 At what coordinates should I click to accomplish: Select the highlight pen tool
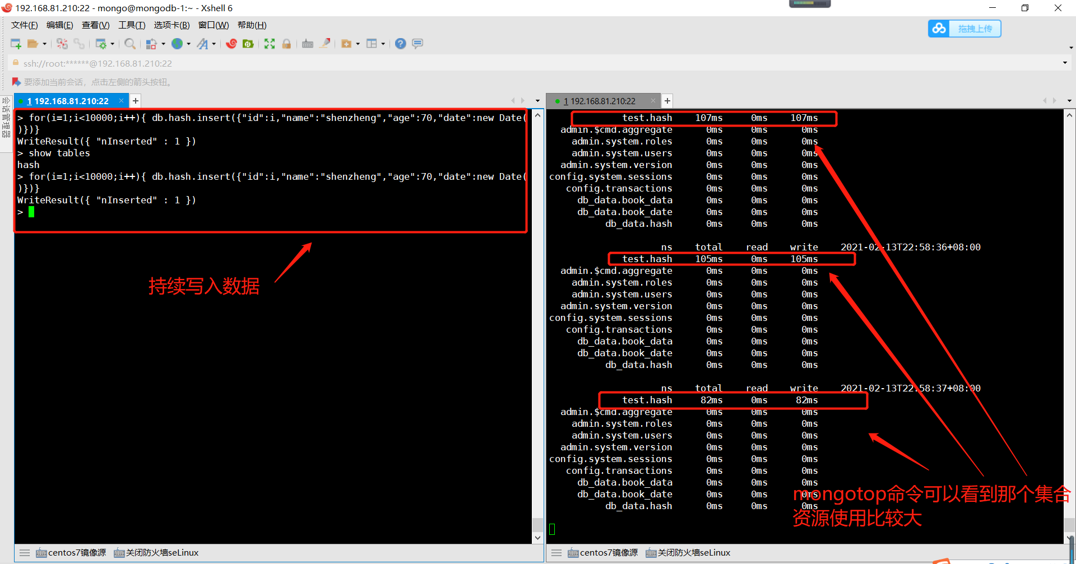[325, 43]
